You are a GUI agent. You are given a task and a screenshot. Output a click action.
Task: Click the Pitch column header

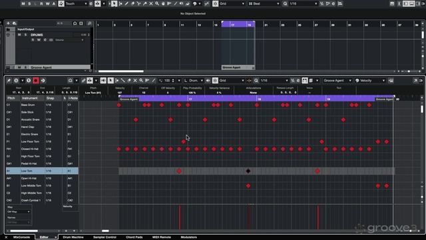click(13, 98)
